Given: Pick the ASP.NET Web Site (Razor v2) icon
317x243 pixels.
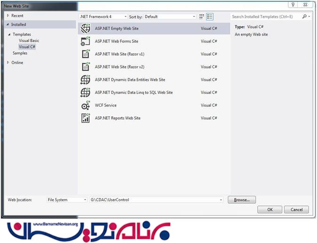Looking at the screenshot, I should click(x=85, y=67).
